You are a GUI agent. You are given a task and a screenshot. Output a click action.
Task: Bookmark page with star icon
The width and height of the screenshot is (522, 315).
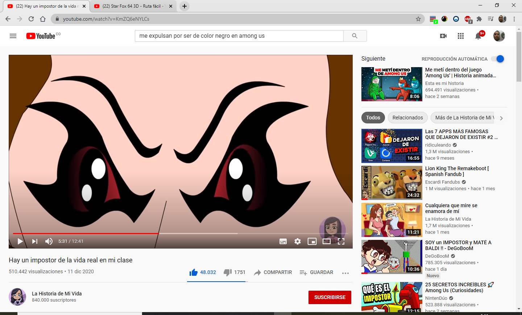[x=418, y=19]
